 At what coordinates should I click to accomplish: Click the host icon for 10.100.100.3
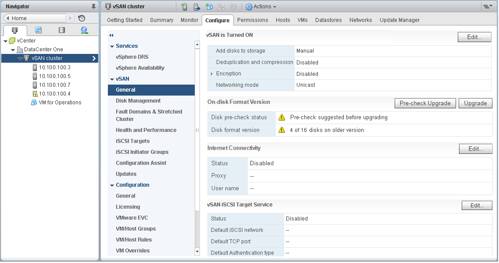pyautogui.click(x=35, y=68)
